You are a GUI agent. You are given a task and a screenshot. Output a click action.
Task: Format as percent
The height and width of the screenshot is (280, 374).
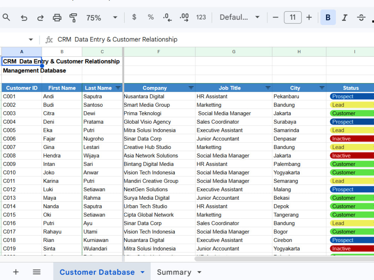(x=150, y=17)
